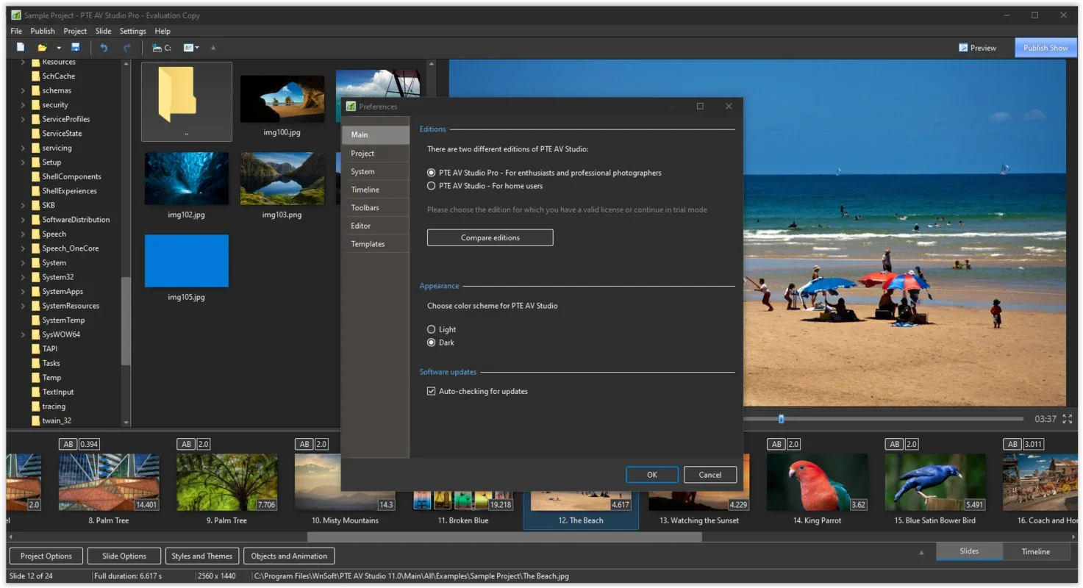
Task: Click the Publish Show button
Action: 1046,48
